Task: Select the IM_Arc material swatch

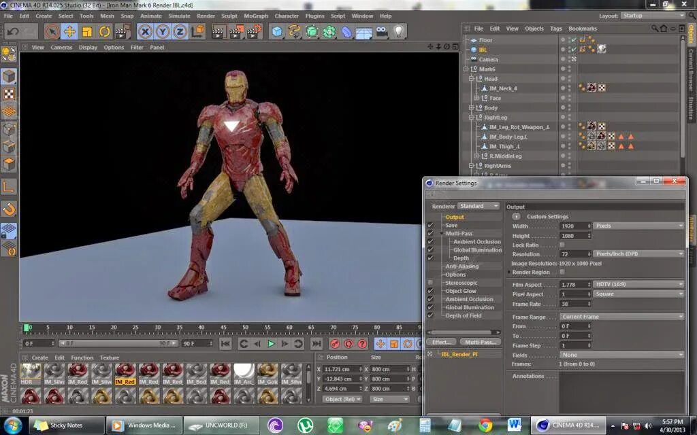Action: coord(244,374)
